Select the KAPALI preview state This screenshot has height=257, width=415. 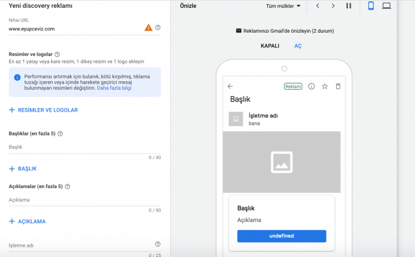coord(270,46)
